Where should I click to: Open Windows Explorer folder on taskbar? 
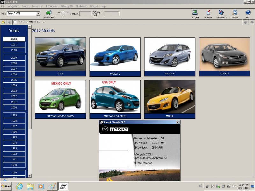(x=30, y=187)
